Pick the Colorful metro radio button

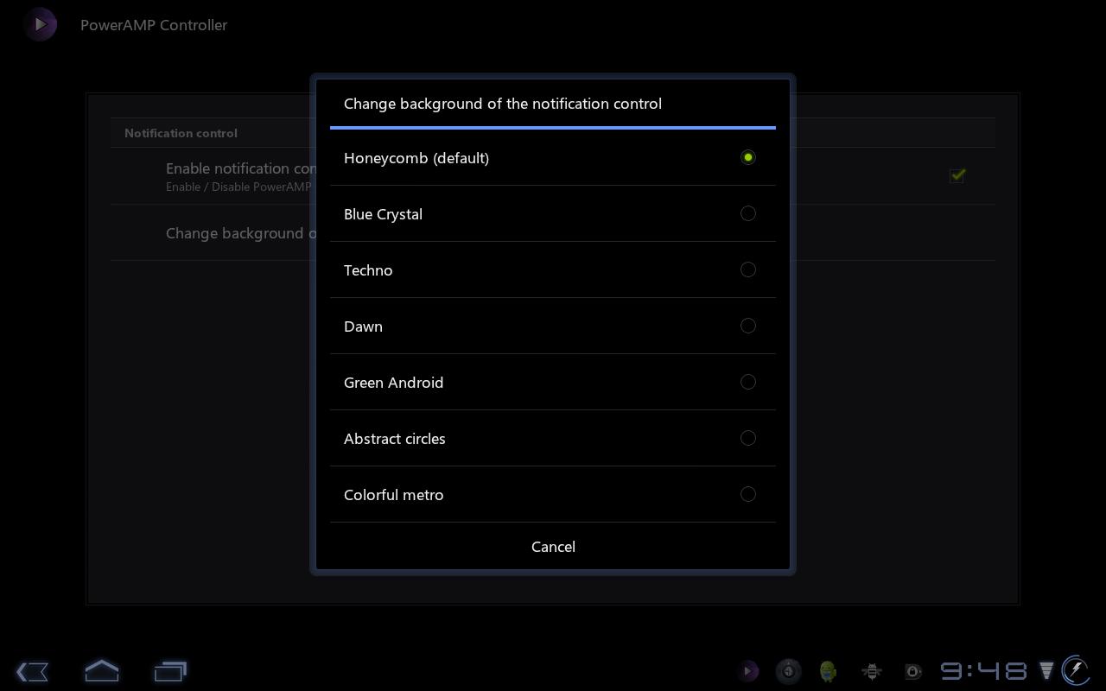click(748, 494)
